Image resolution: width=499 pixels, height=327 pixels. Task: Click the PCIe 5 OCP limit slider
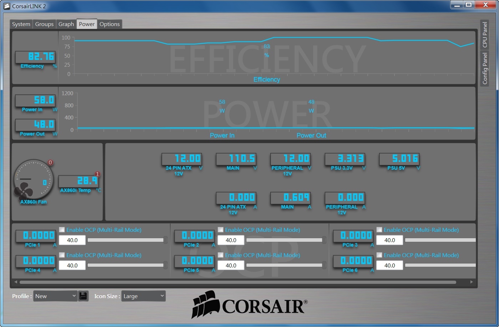(286, 265)
